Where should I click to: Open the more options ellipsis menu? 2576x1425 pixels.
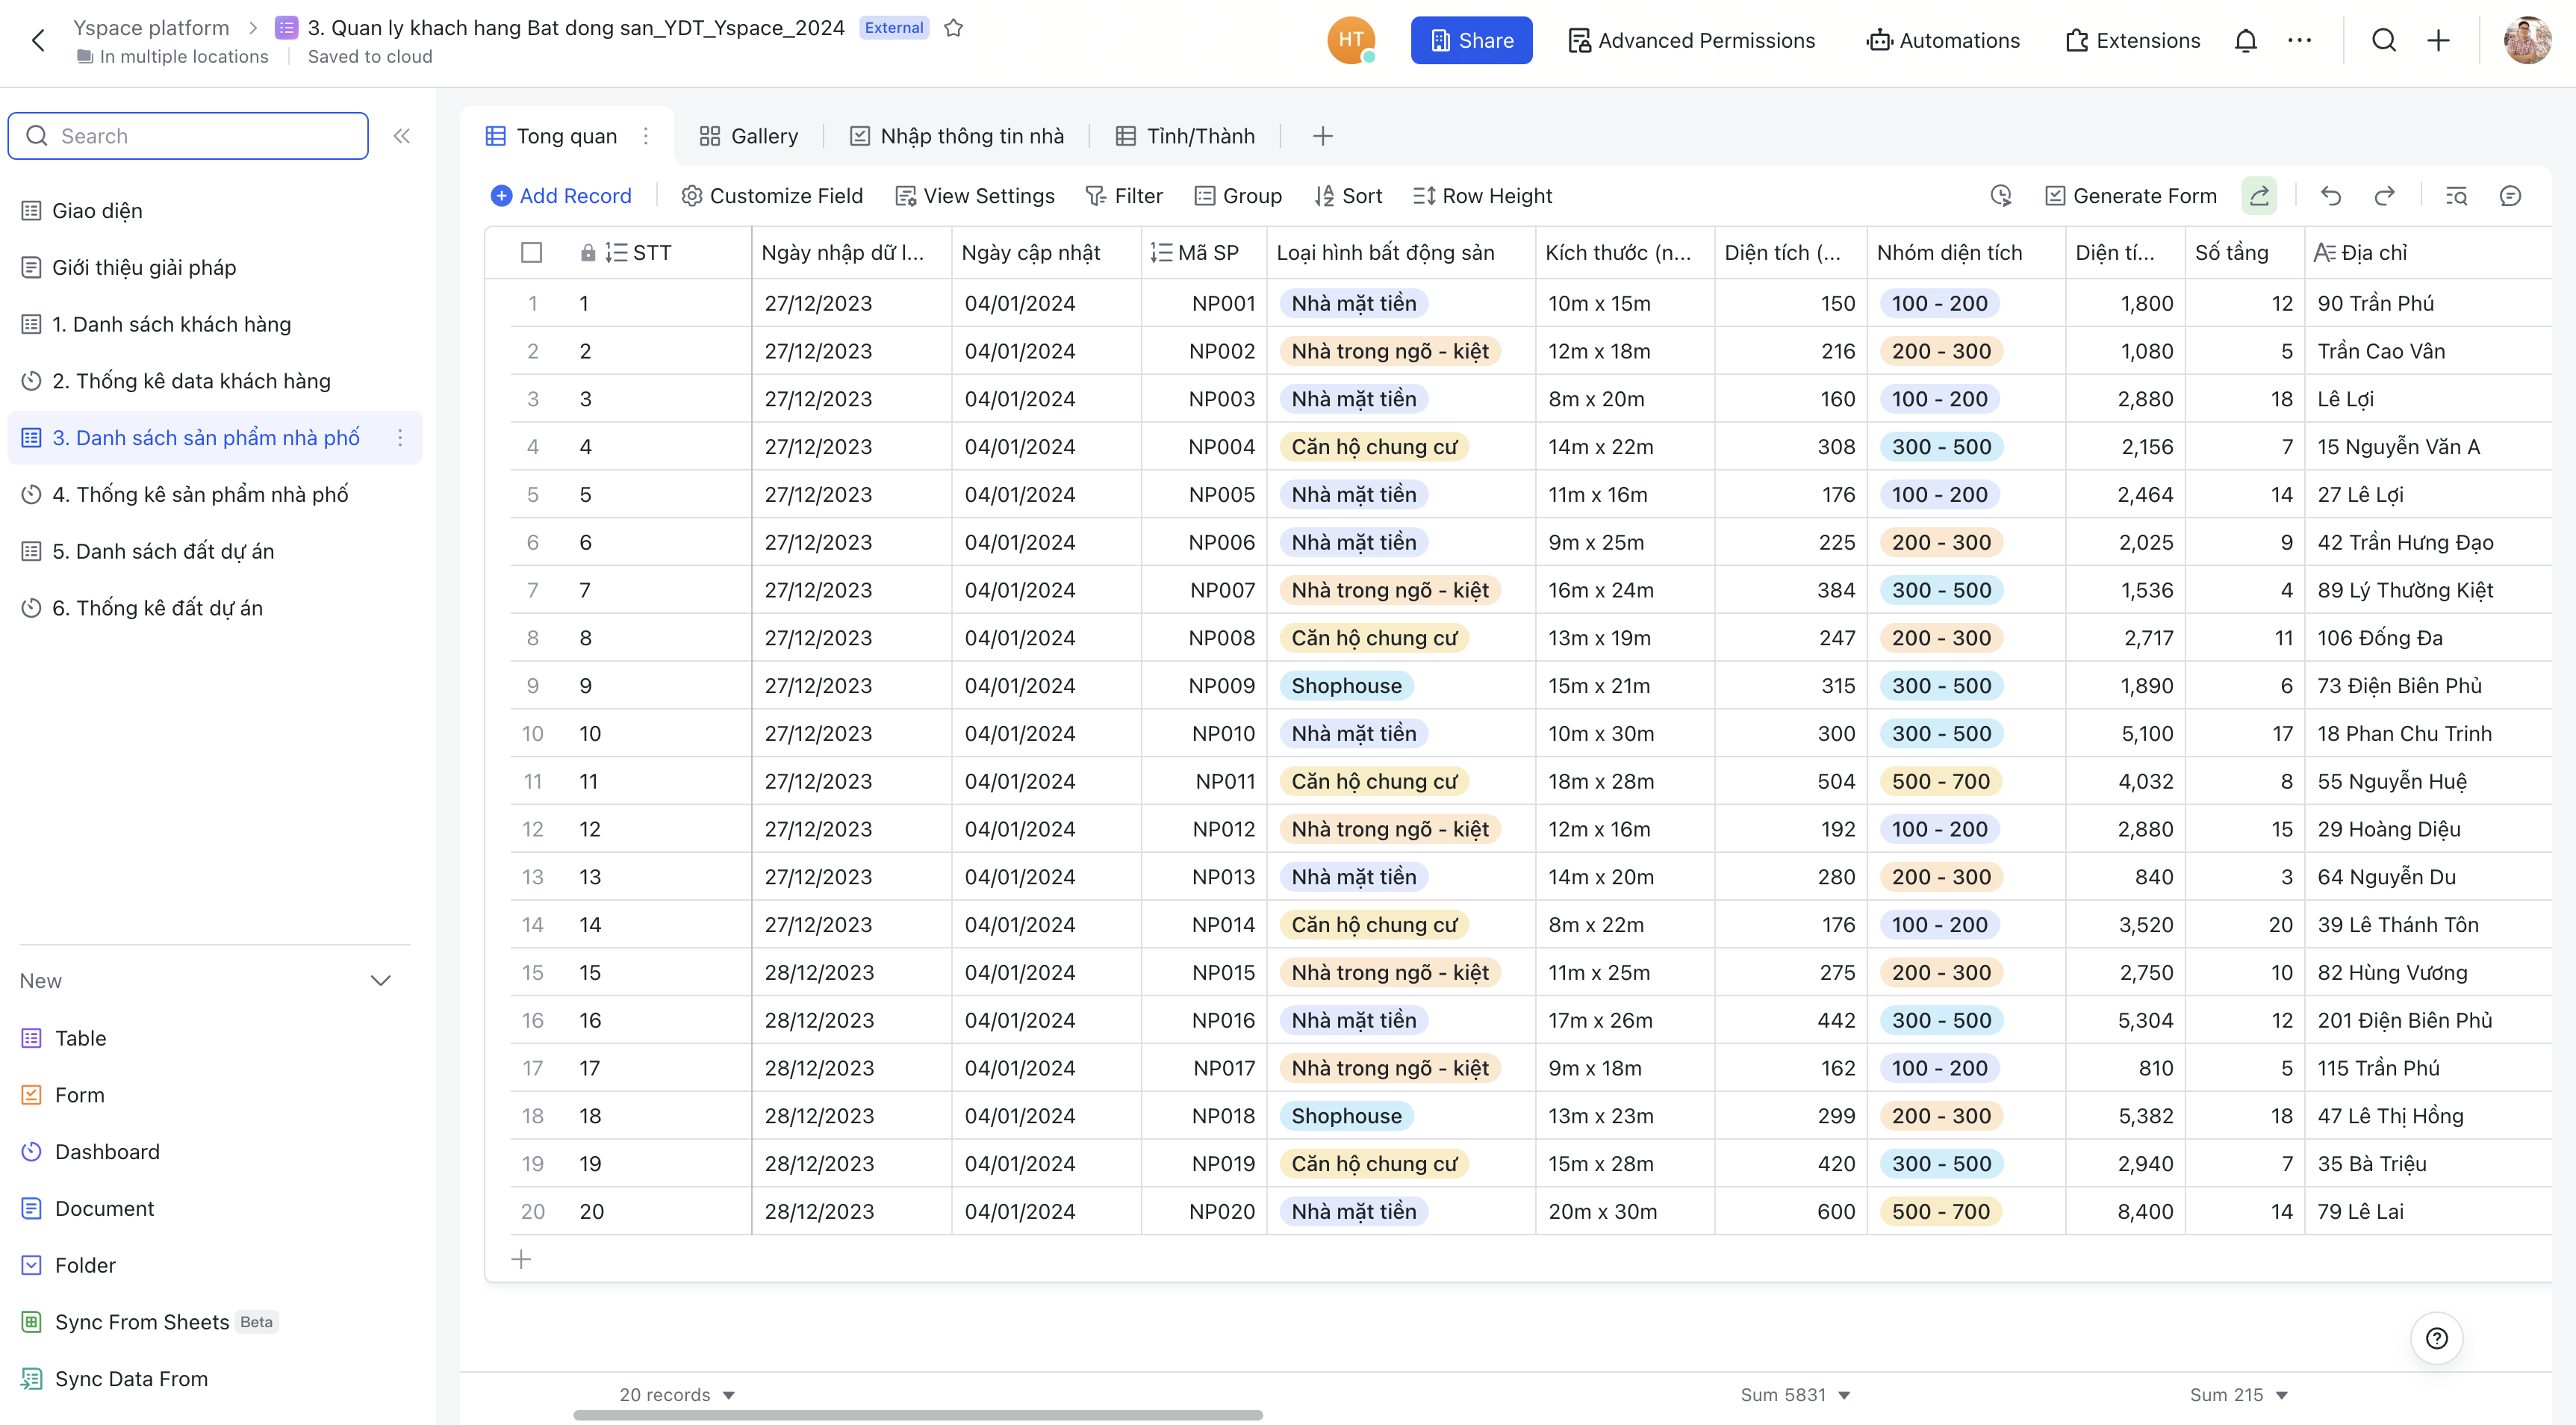2299,41
